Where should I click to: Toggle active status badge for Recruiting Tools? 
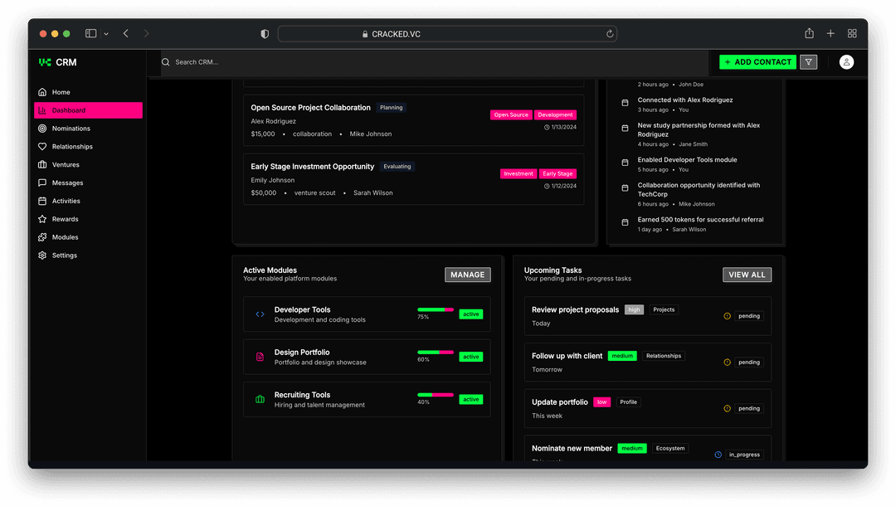471,400
